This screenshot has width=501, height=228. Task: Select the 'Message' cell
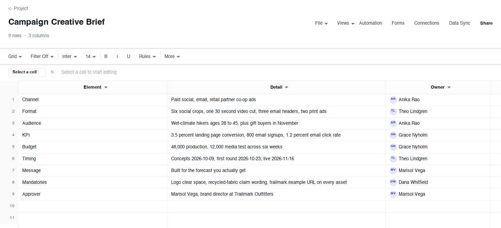tap(93, 171)
